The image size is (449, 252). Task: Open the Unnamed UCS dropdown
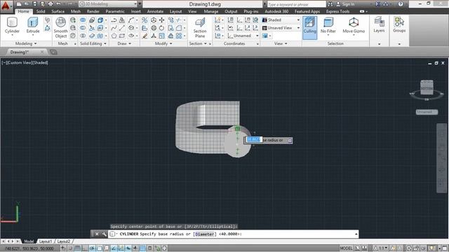point(243,36)
